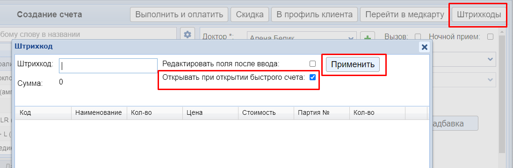The height and width of the screenshot is (168, 513).
Task: Click Перейти в медкарту button
Action: click(x=405, y=14)
